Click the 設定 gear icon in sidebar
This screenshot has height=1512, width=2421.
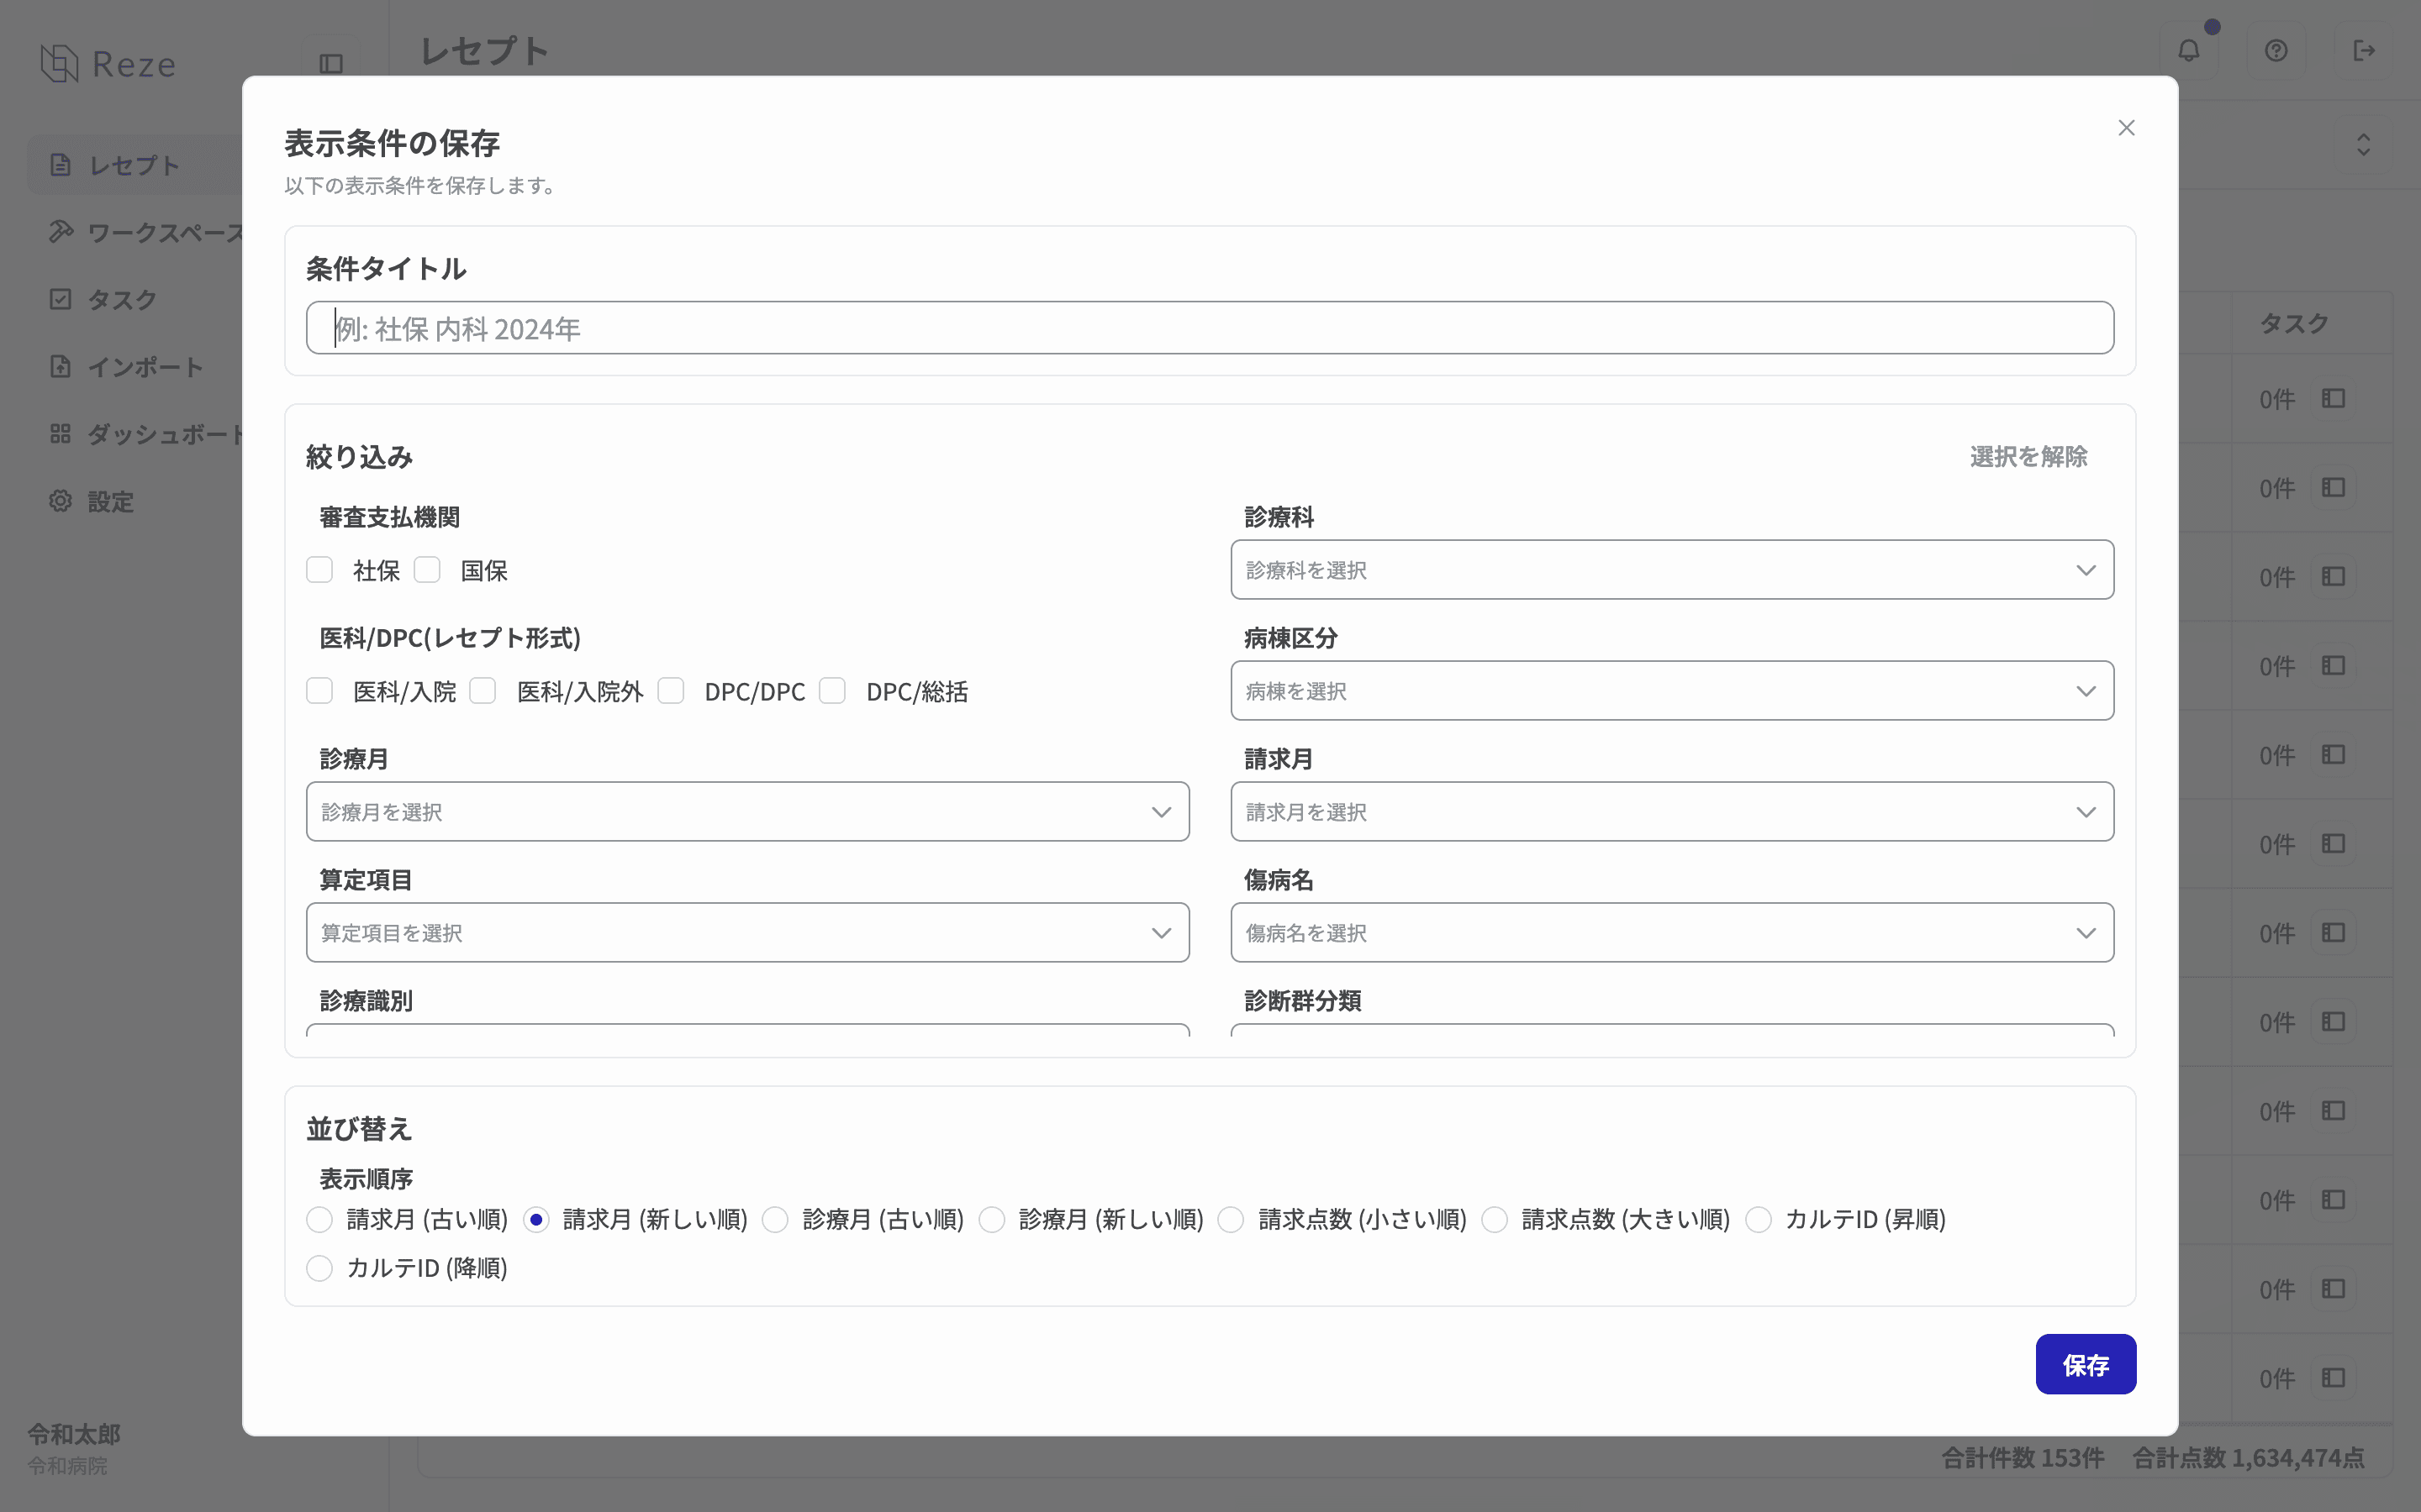pyautogui.click(x=60, y=501)
